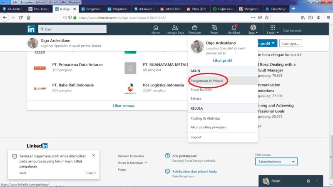
Task: Click the LinkedIn logo in header
Action: (31, 29)
